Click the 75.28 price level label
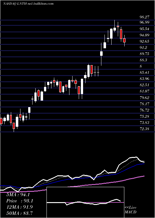155x218 pixels. (x=144, y=116)
